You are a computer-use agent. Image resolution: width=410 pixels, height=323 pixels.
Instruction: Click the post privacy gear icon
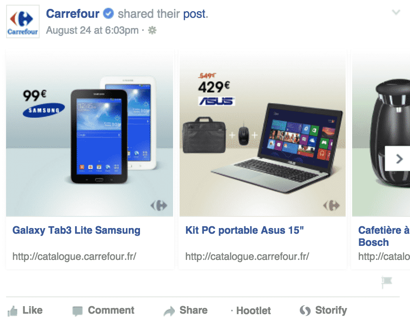click(x=152, y=30)
